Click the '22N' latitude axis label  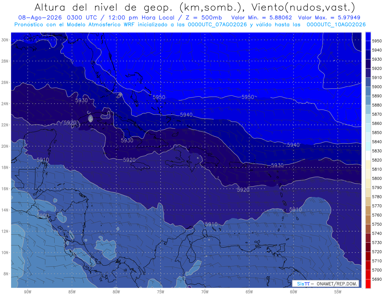pos(5,125)
